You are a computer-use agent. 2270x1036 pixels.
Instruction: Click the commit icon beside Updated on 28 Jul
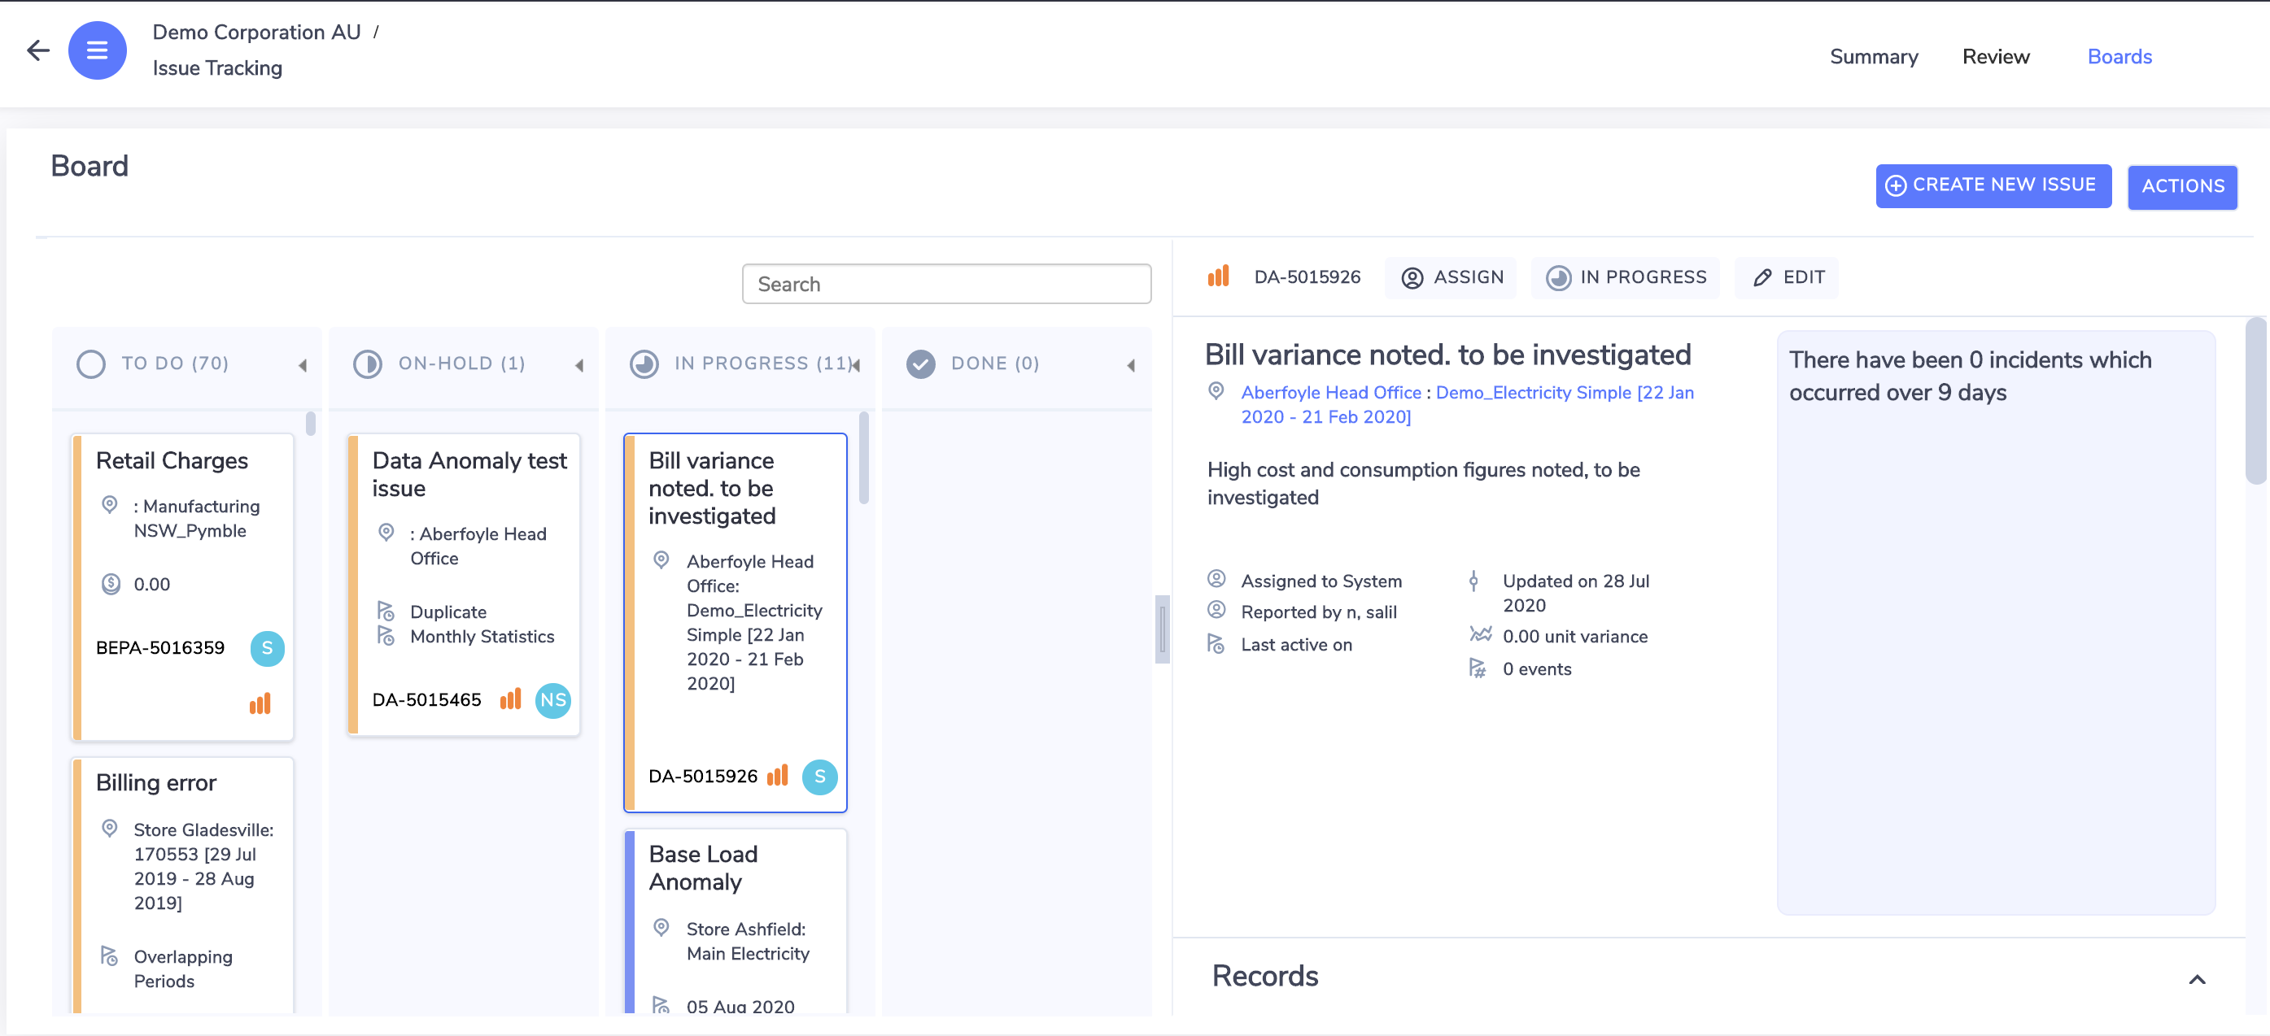pos(1473,581)
